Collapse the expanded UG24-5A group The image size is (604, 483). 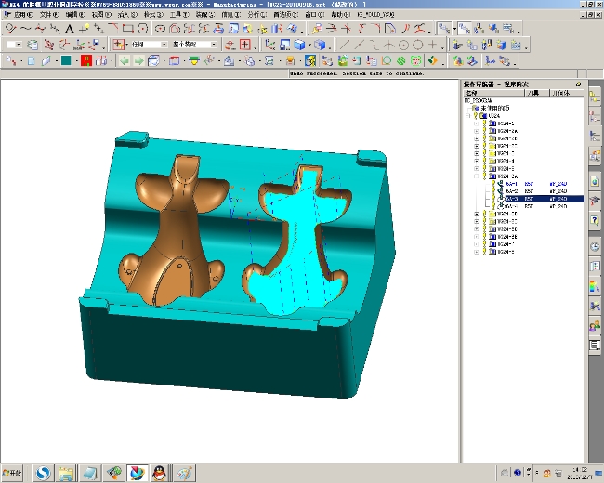point(477,176)
